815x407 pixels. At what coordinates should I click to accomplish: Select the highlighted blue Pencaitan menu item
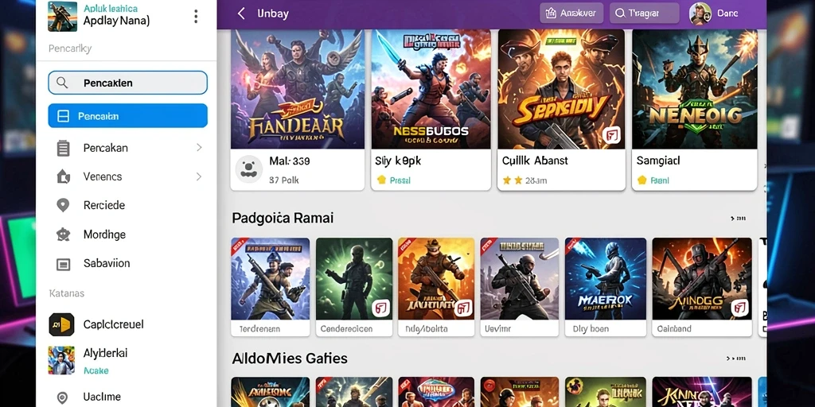[x=128, y=116]
